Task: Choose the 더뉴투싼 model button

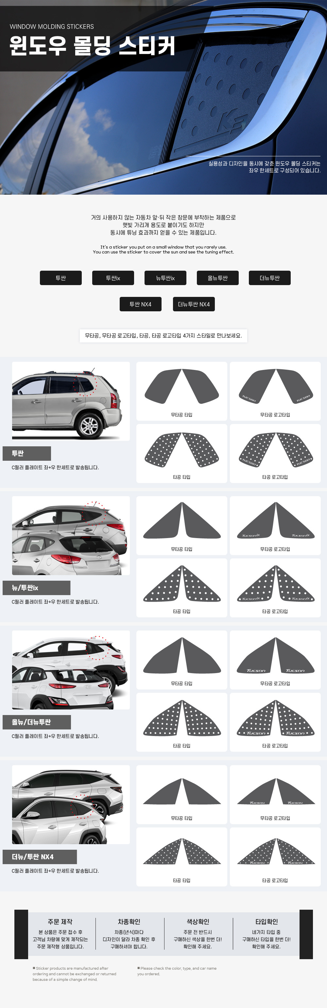Action: coord(269,278)
